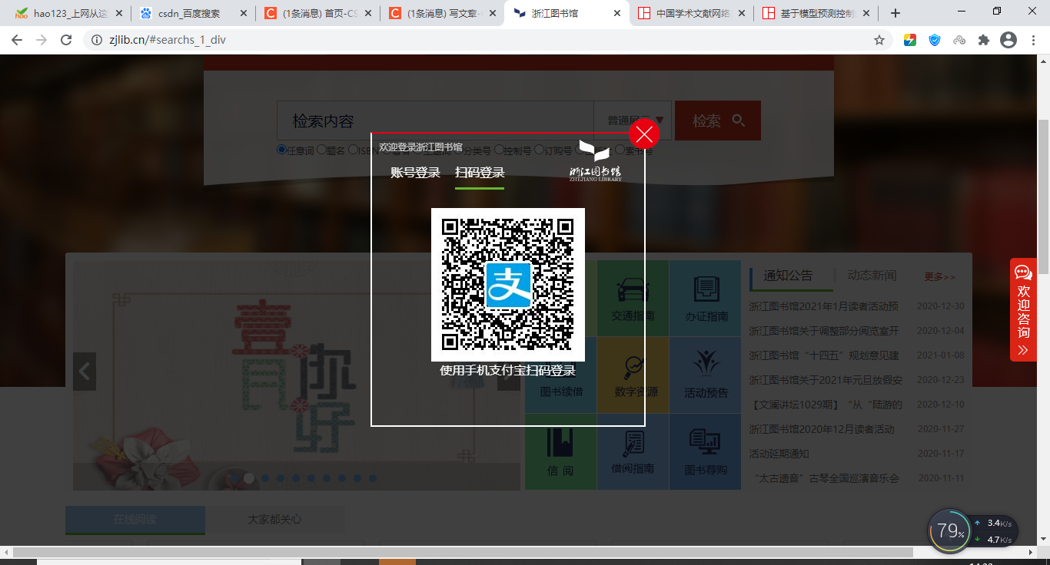Select the 在线阅读 tab

pyautogui.click(x=135, y=520)
